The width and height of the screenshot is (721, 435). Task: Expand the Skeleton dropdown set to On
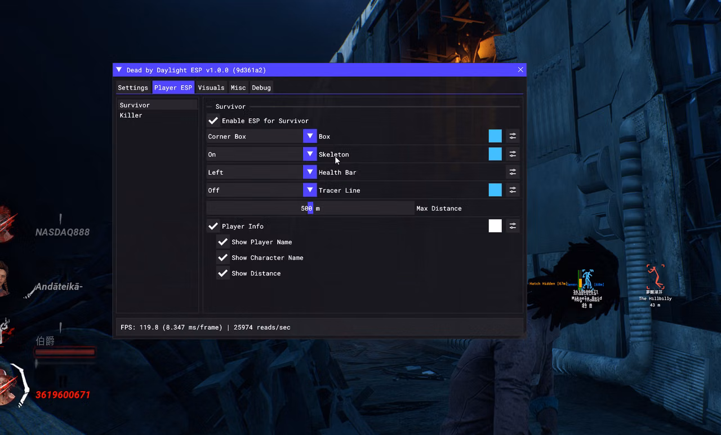(x=261, y=154)
